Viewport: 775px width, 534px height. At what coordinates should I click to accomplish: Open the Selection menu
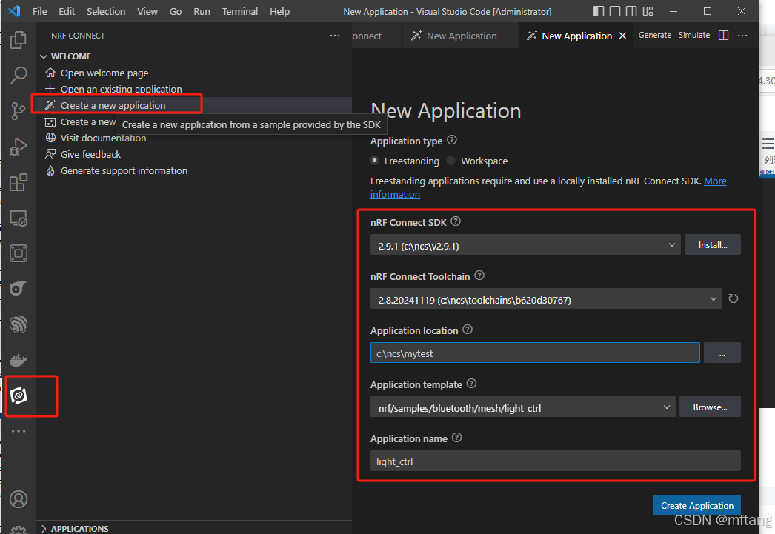pos(106,11)
